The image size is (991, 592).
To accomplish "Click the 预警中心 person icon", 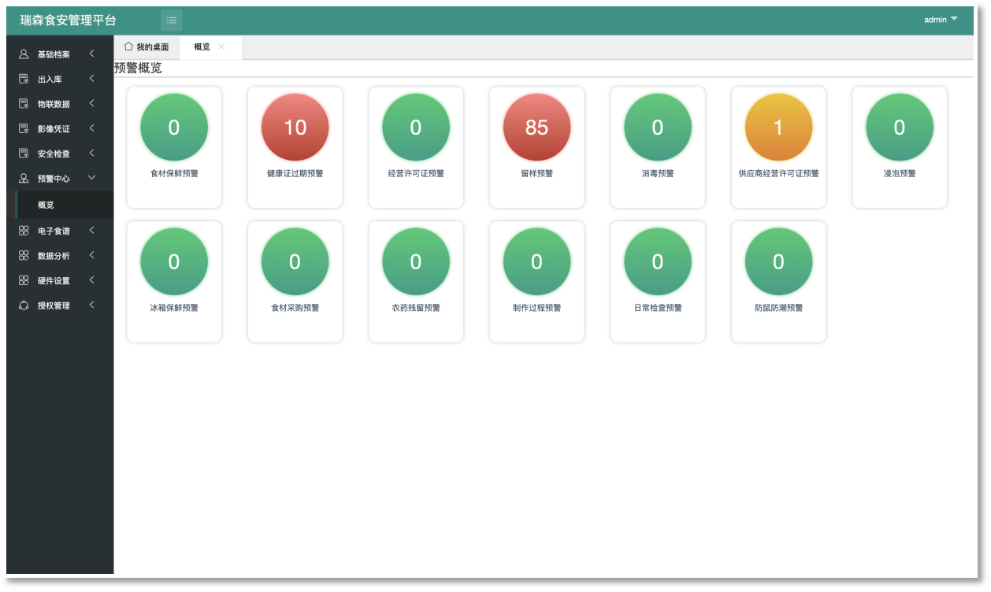I will coord(24,179).
